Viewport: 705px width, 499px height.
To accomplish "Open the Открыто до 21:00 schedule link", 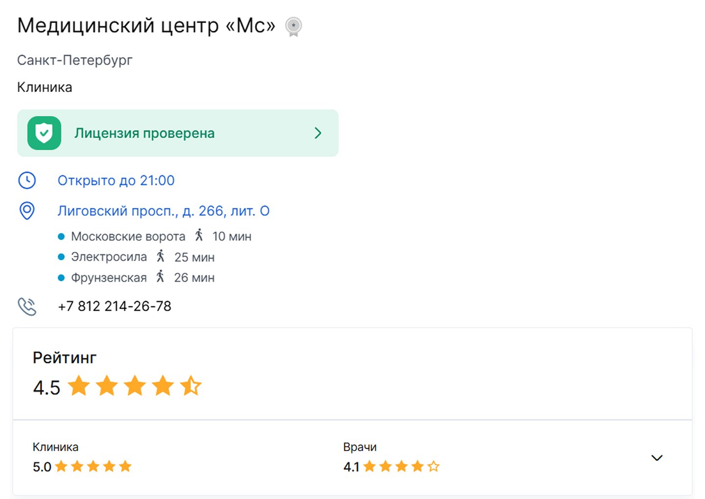I will click(x=116, y=181).
